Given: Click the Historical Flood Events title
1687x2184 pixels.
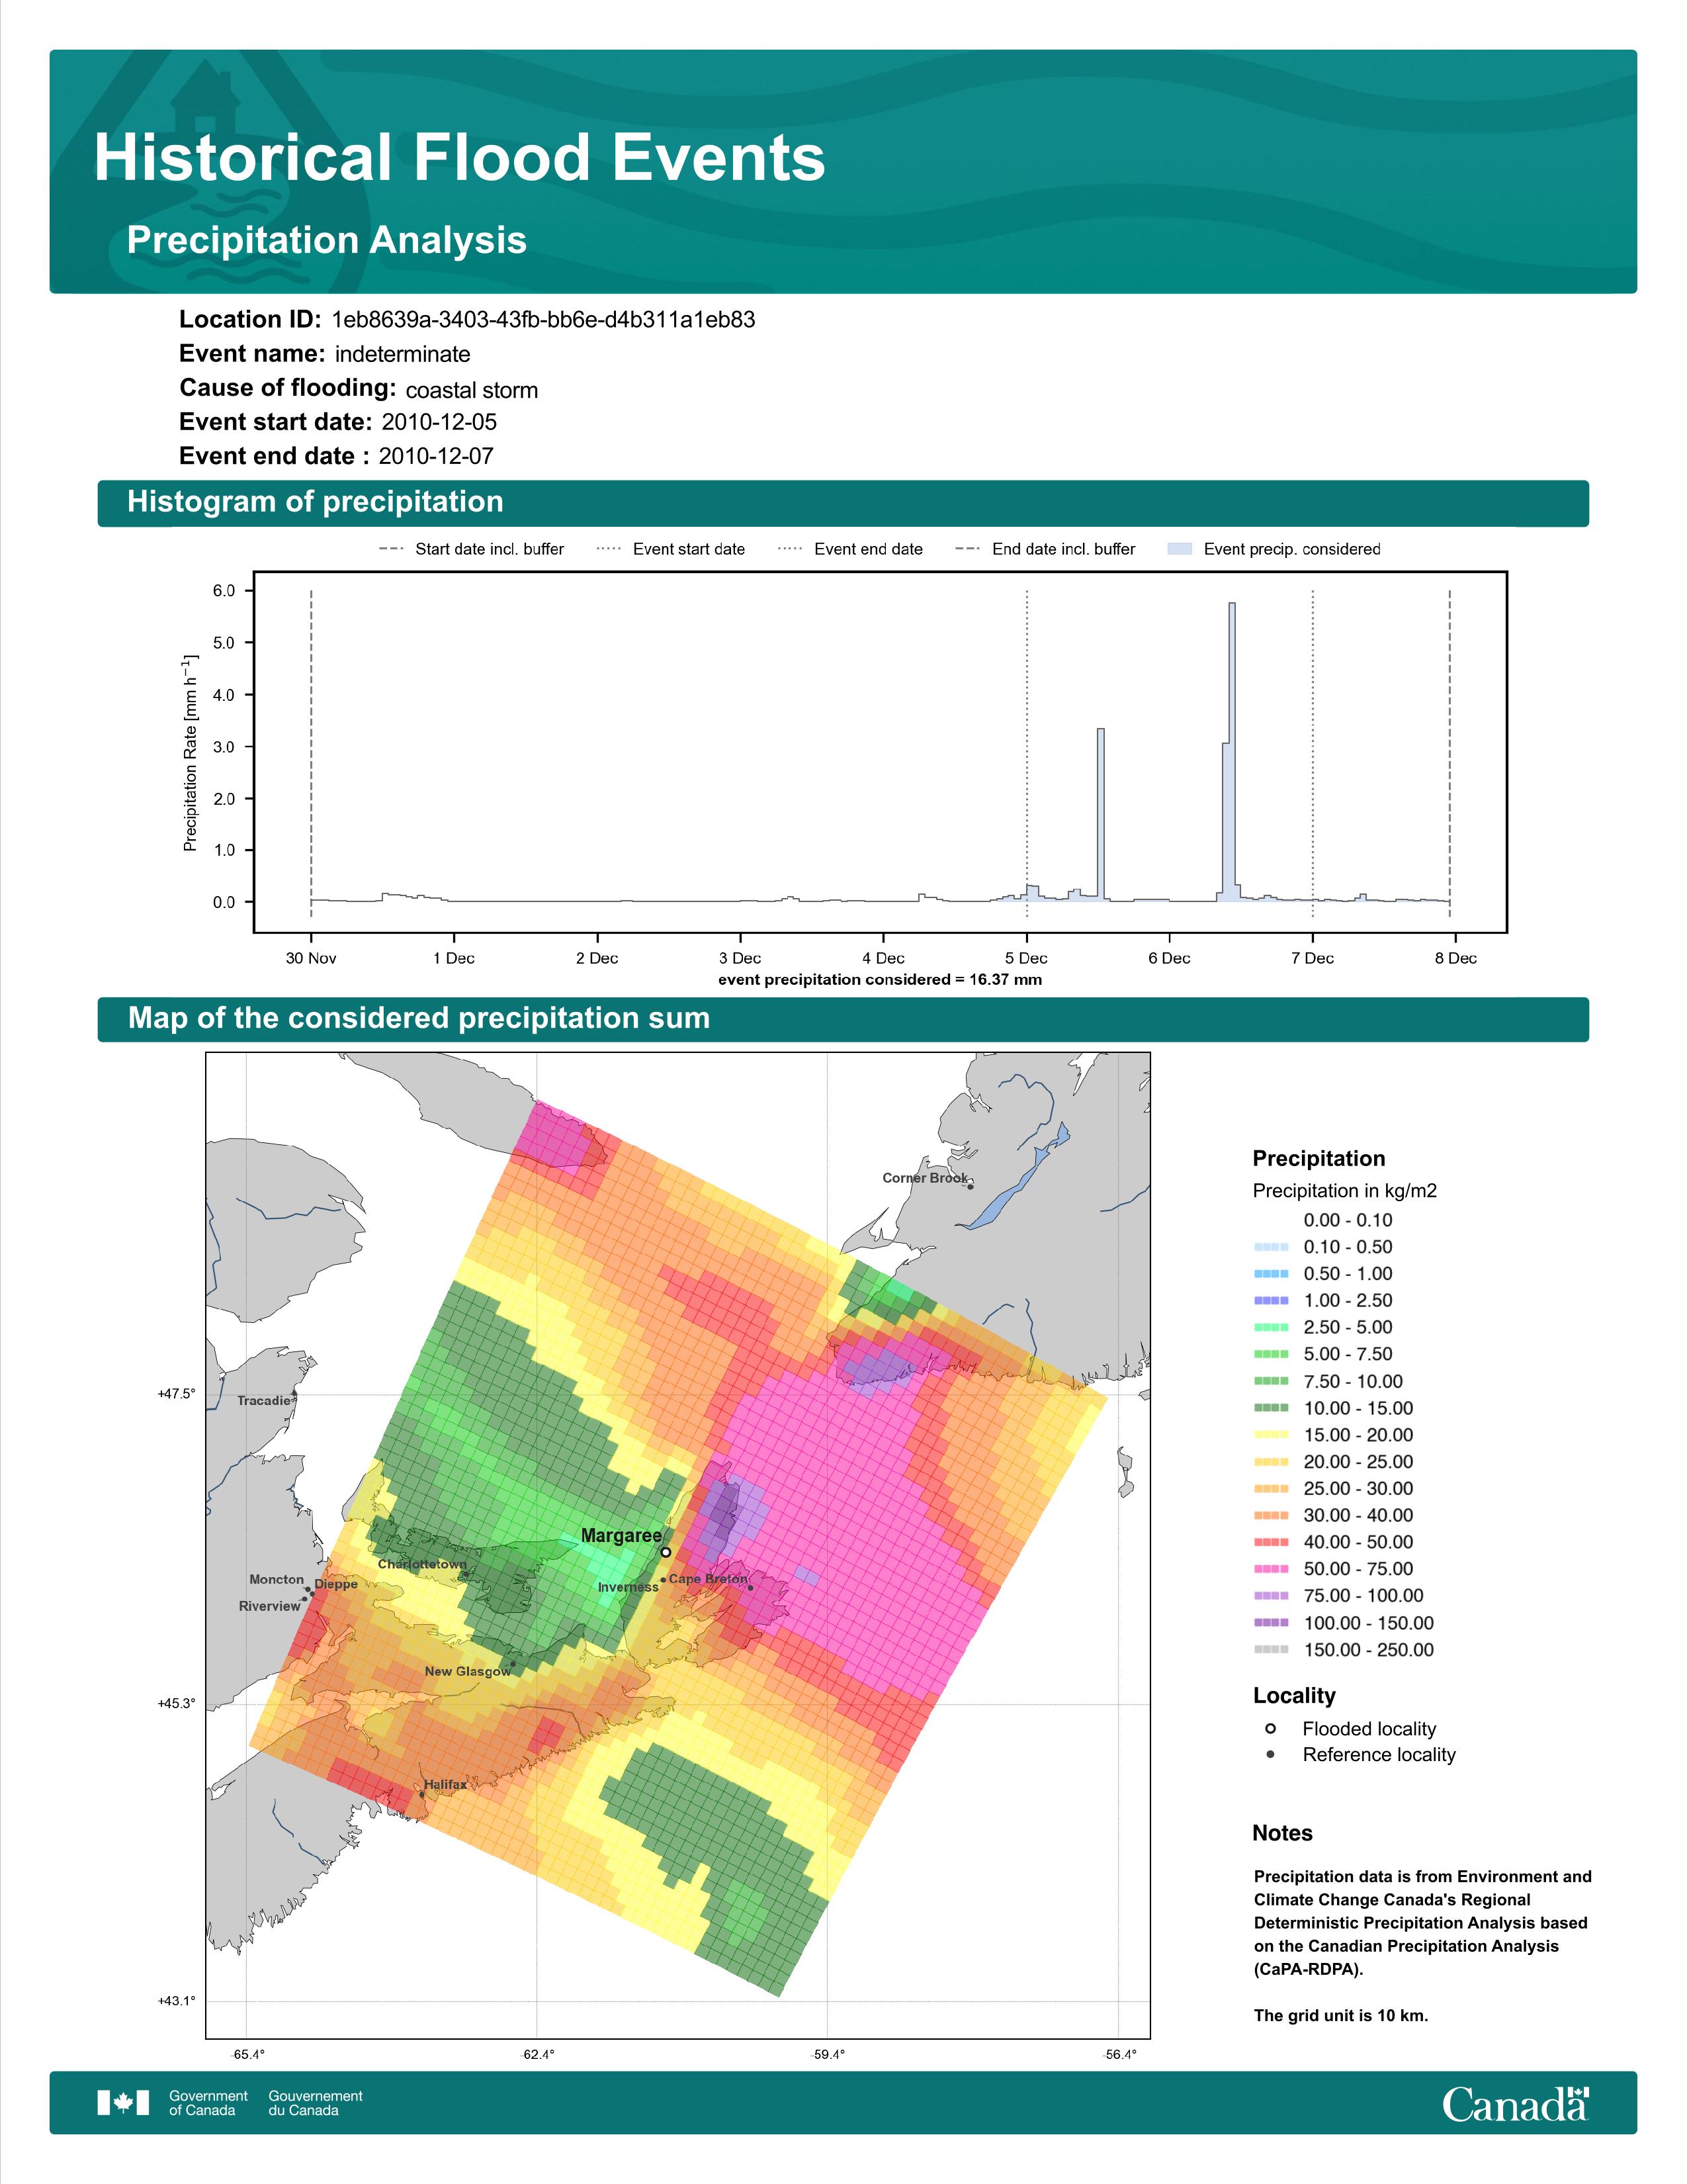Looking at the screenshot, I should click(460, 158).
